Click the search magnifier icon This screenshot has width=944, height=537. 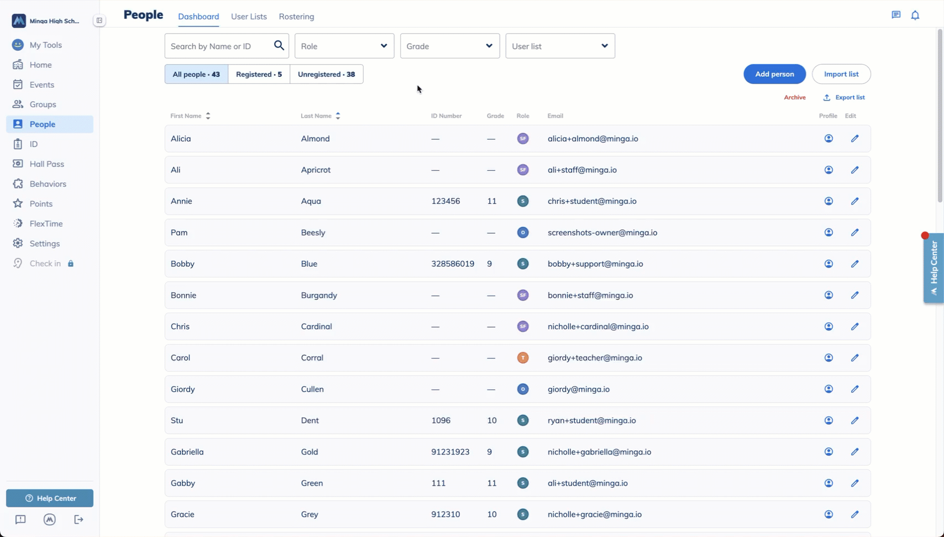point(279,46)
